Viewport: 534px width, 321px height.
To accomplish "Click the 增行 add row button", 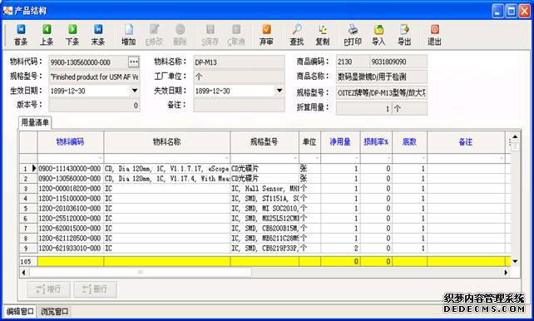I will coord(49,289).
